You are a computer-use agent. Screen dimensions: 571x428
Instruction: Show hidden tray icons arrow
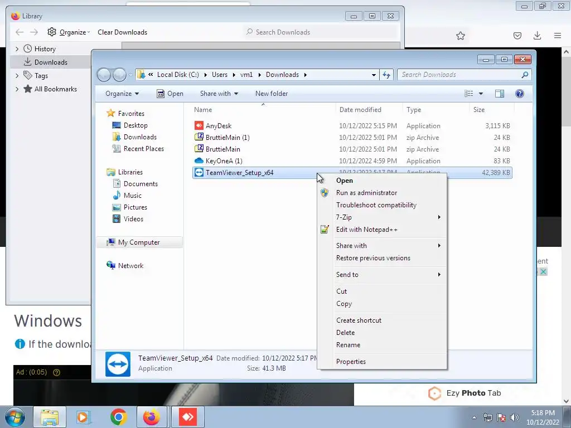click(474, 417)
